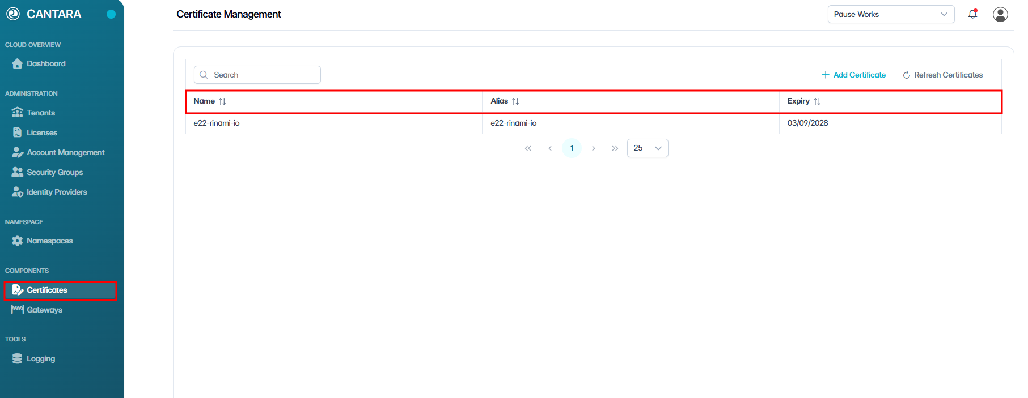Click the Alias column header

coord(631,101)
